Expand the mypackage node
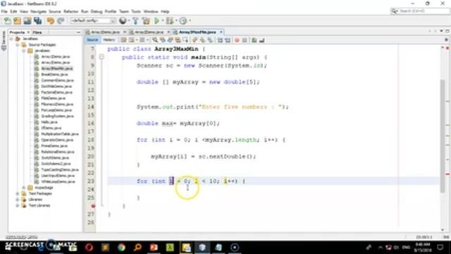451x254 pixels. tap(23, 188)
